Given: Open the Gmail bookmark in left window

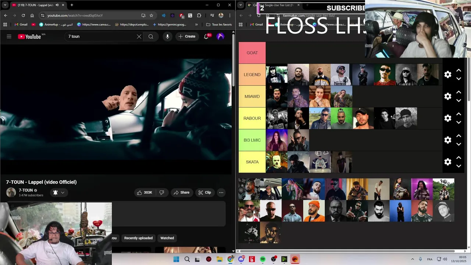Looking at the screenshot, I should (21, 25).
